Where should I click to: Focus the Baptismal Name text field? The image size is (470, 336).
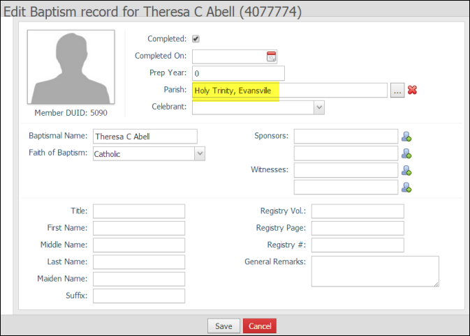[x=145, y=137]
